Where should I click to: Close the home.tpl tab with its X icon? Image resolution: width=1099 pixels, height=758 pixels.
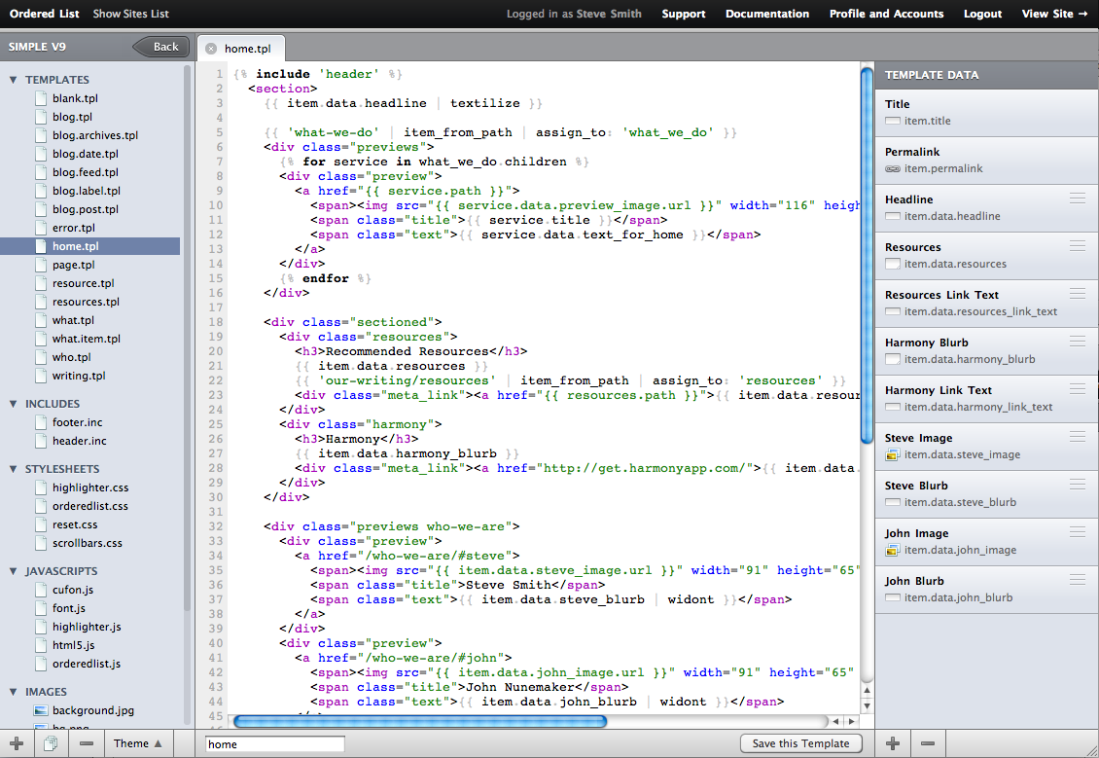coord(211,48)
